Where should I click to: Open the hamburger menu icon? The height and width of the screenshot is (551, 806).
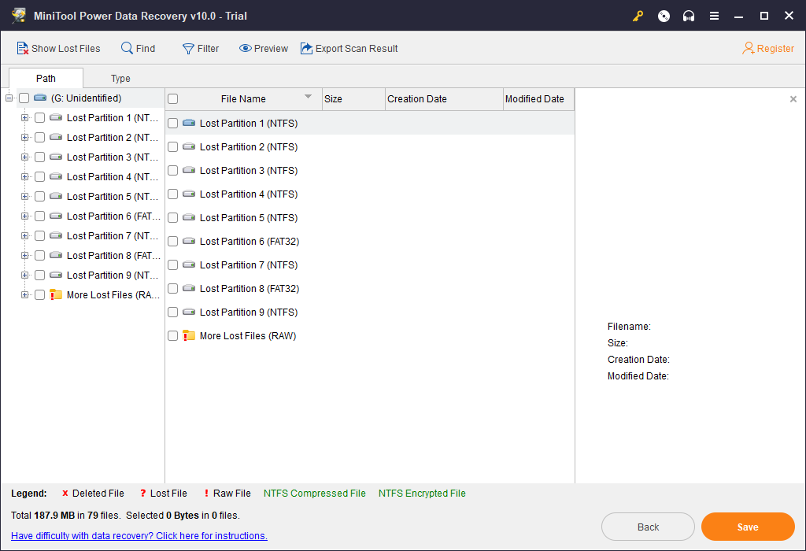pyautogui.click(x=714, y=16)
